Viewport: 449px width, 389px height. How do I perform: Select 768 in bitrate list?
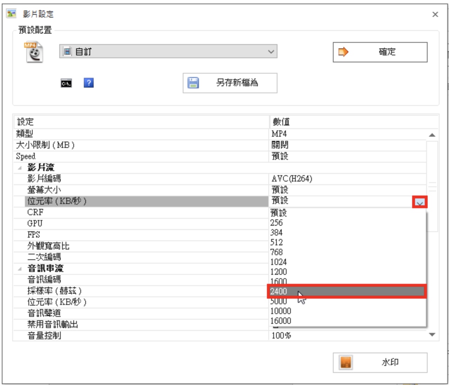[x=347, y=252]
